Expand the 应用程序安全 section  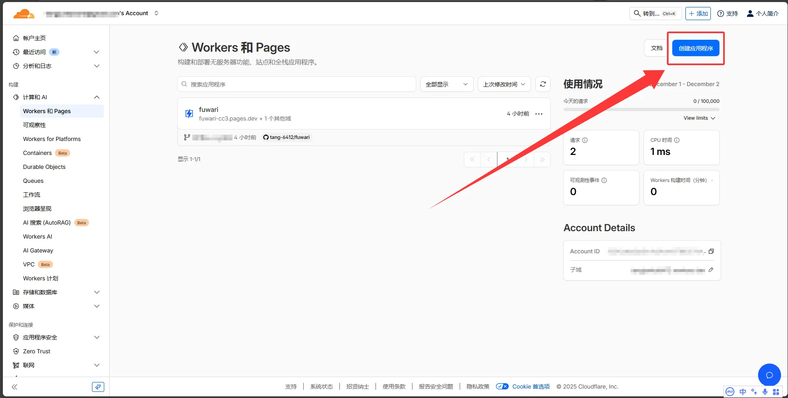[97, 337]
